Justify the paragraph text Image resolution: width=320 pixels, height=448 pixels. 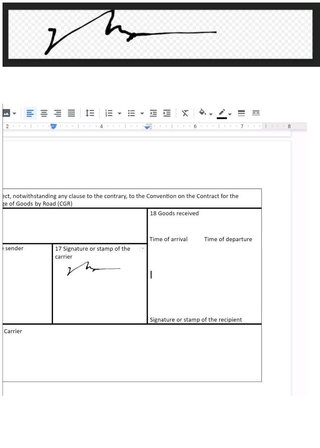[x=71, y=113]
